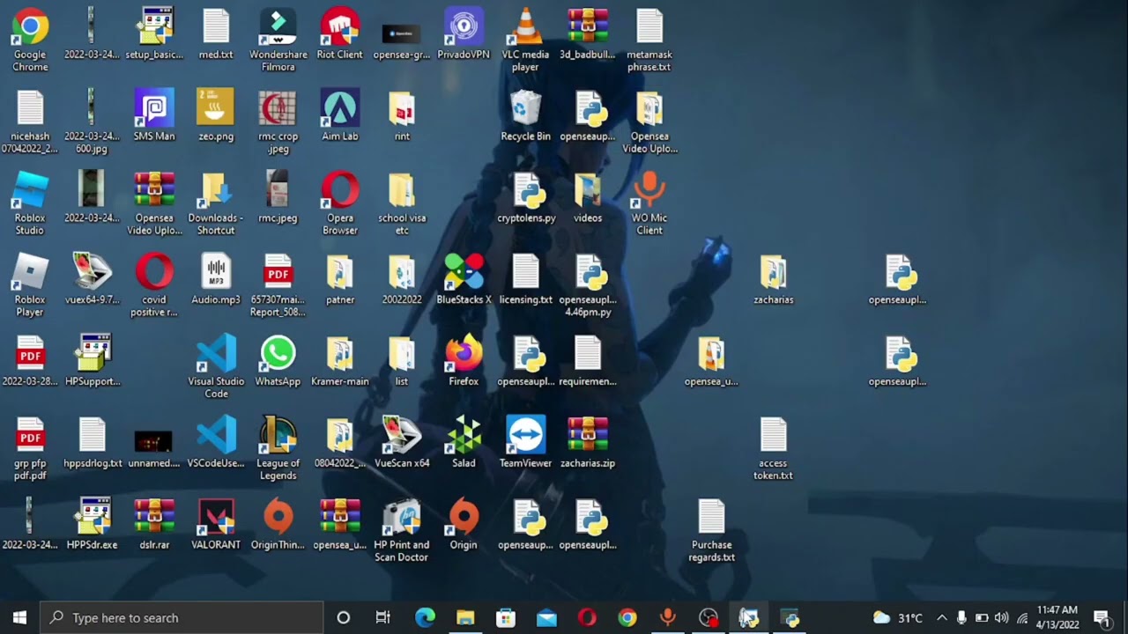Image resolution: width=1128 pixels, height=634 pixels.
Task: Open the Mail app on taskbar
Action: pyautogui.click(x=546, y=617)
